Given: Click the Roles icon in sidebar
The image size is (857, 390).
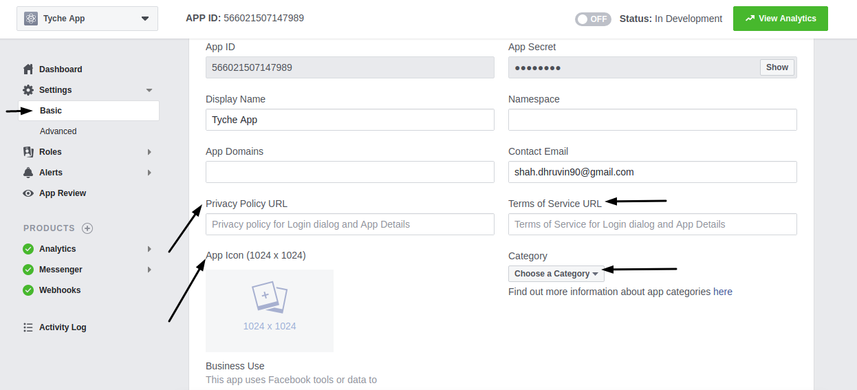Looking at the screenshot, I should pyautogui.click(x=28, y=152).
